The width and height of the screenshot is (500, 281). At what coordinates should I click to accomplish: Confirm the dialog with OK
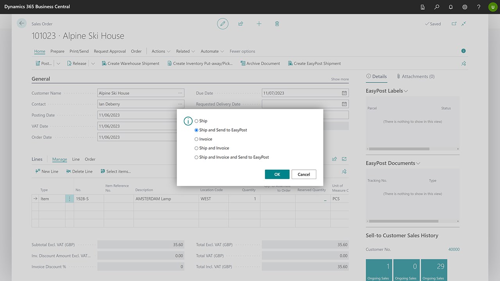[x=277, y=174]
